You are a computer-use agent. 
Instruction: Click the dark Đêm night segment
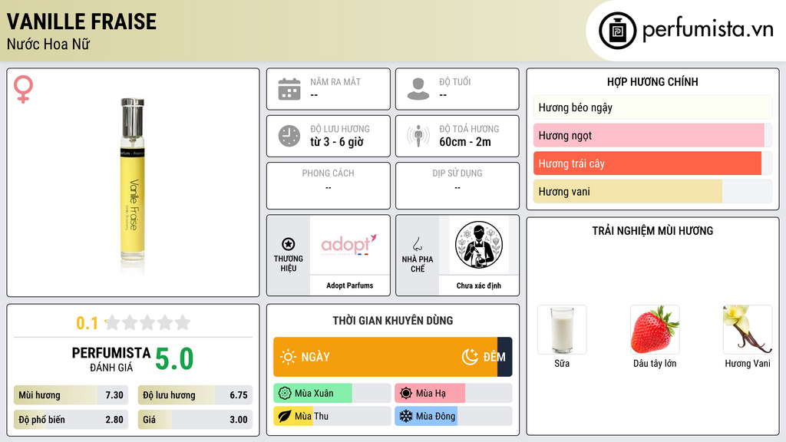(504, 357)
